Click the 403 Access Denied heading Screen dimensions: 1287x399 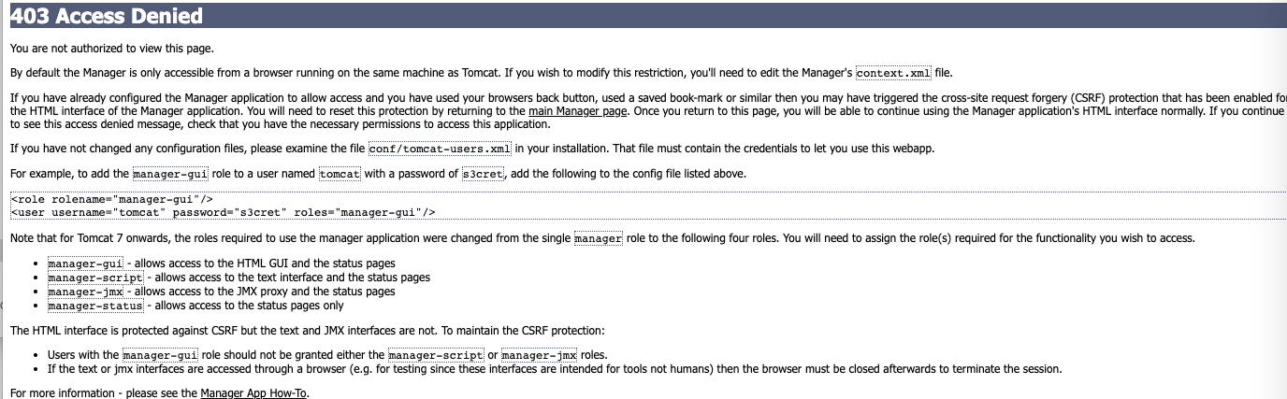pos(107,16)
